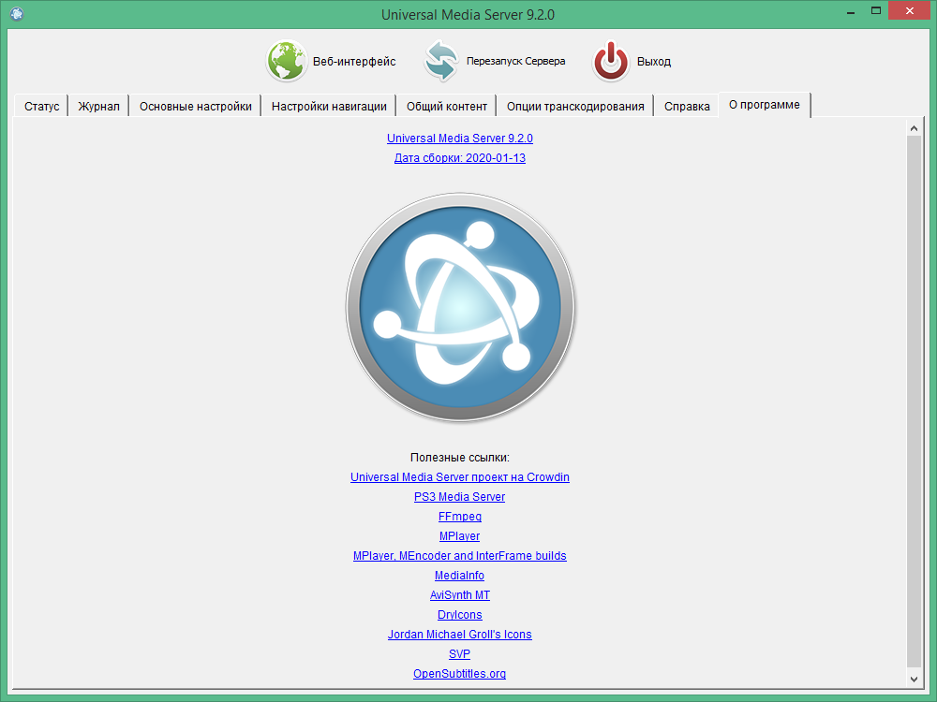
Task: Select the green minimize button
Action: click(x=849, y=11)
